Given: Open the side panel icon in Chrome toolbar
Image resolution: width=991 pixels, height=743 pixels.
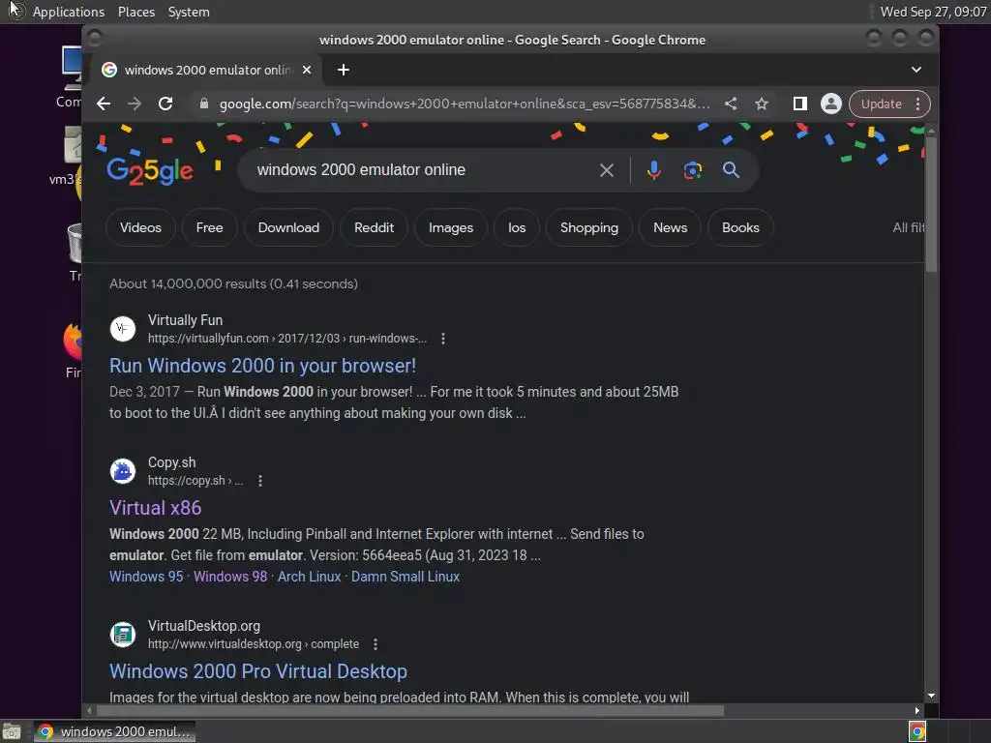Looking at the screenshot, I should 800,104.
